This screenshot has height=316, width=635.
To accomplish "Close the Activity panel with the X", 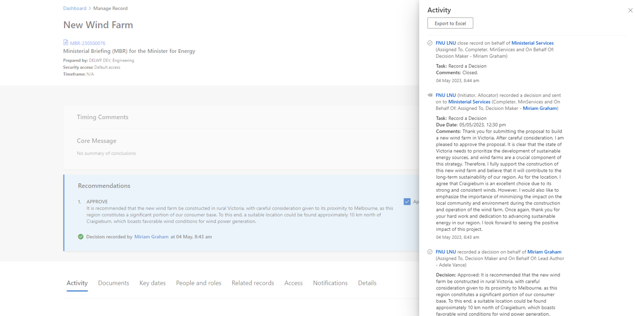I will pyautogui.click(x=630, y=10).
